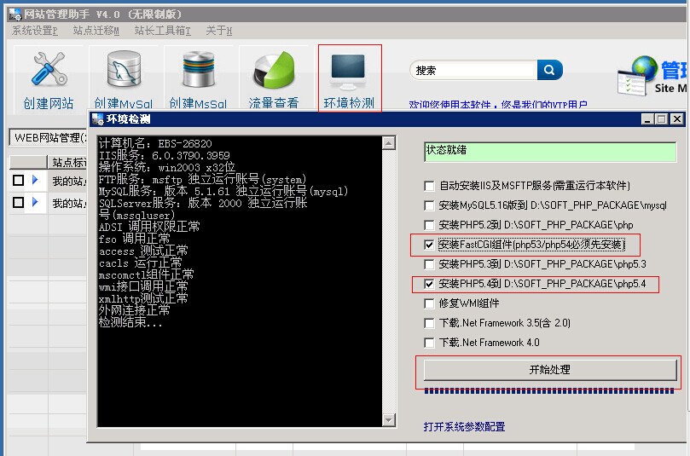Viewport: 690px width, 456px height.
Task: Toggle 安装PHP5.4 install checkbox
Action: [x=429, y=284]
